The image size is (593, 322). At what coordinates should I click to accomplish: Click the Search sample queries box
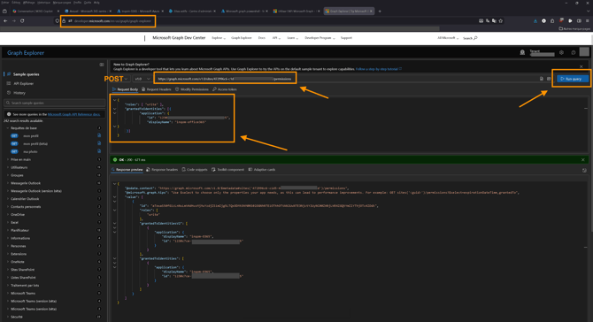55,103
